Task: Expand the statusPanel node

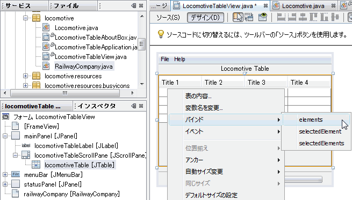Action: pos(5,184)
